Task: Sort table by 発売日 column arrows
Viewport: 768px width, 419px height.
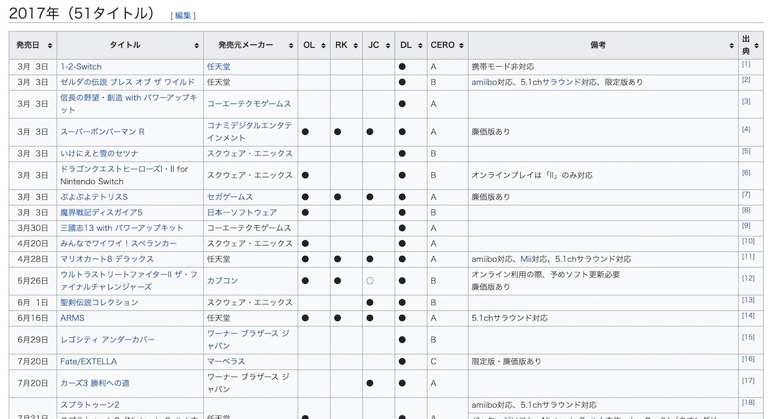Action: [x=50, y=46]
